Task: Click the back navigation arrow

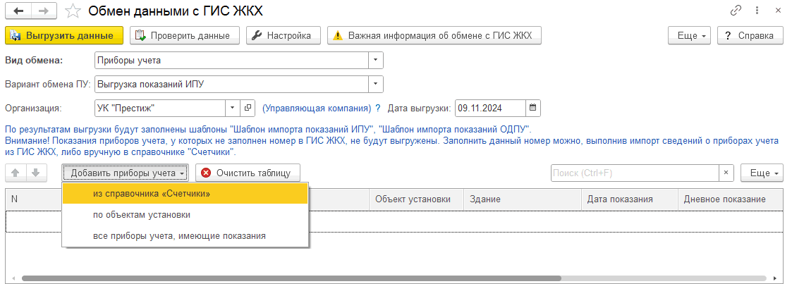Action: 17,11
